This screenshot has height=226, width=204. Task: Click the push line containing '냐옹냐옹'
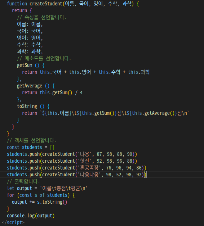coord(77,175)
